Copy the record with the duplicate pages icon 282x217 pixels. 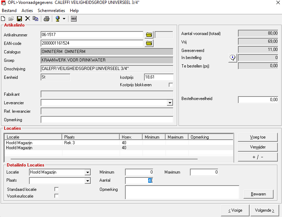point(35,18)
